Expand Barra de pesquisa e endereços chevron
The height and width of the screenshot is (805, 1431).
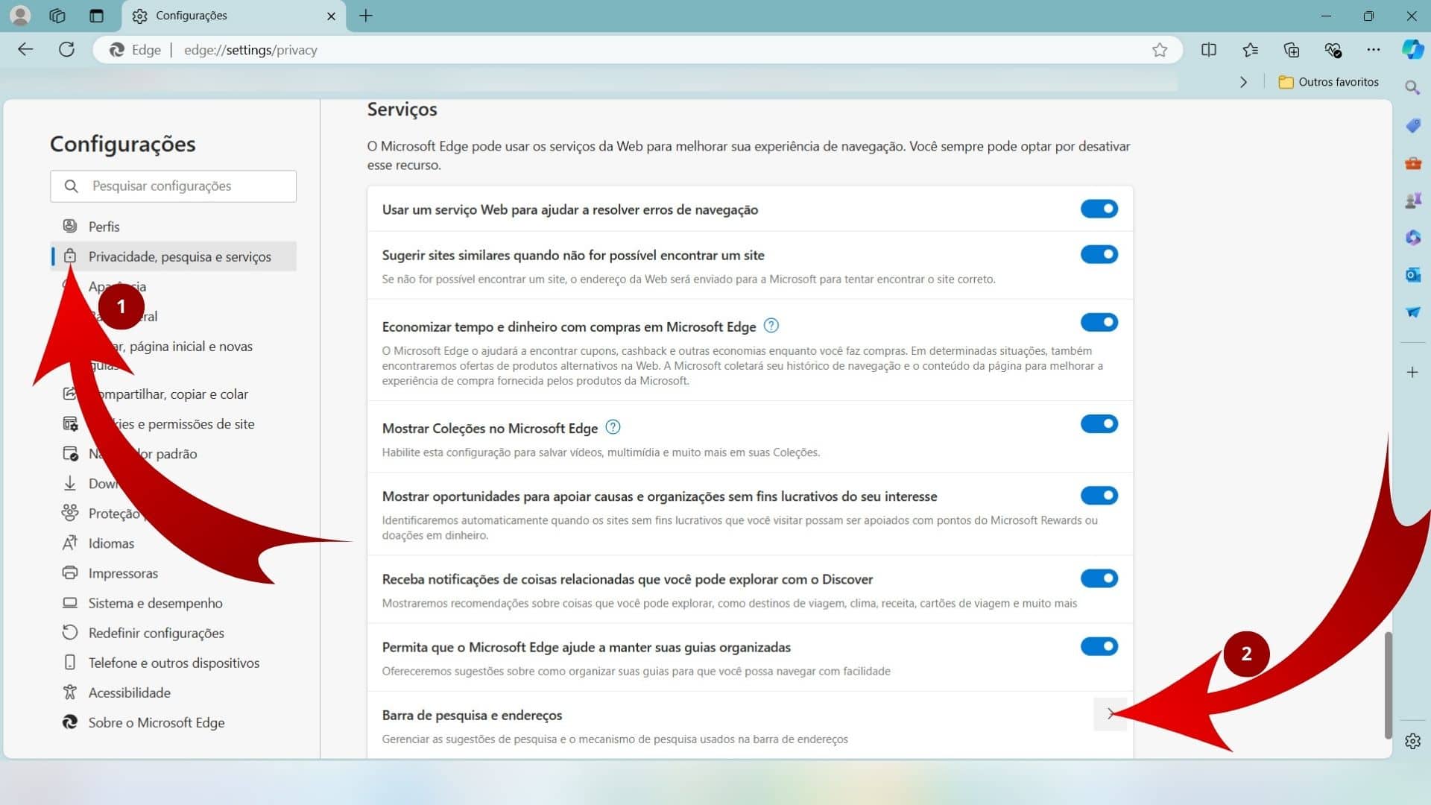1111,714
